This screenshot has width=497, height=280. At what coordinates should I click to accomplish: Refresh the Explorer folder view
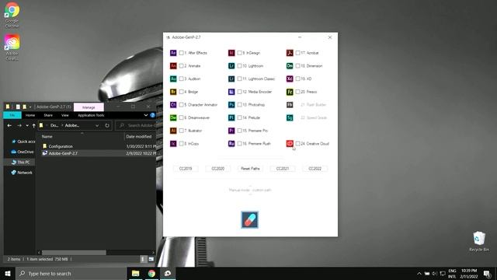point(107,125)
